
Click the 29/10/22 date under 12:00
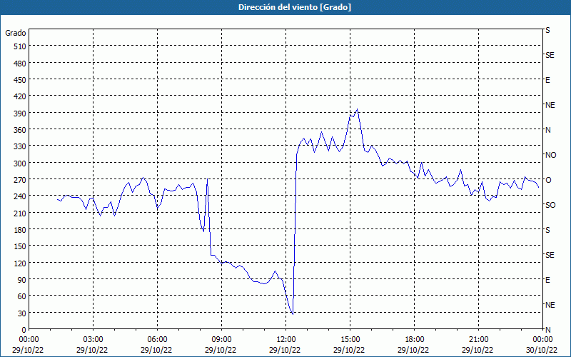[x=286, y=350]
